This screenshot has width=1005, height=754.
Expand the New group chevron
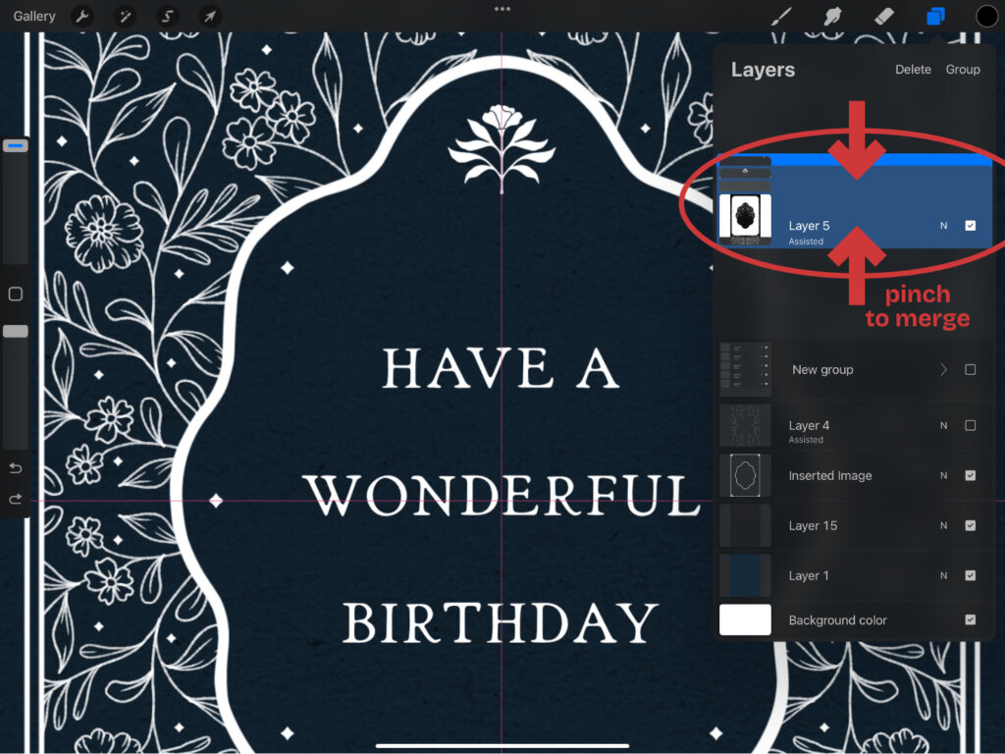coord(943,370)
